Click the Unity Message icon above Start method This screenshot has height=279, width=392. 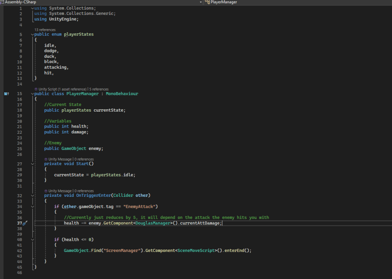click(x=46, y=159)
